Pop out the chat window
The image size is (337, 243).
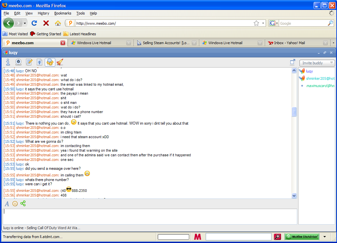[x=293, y=62]
